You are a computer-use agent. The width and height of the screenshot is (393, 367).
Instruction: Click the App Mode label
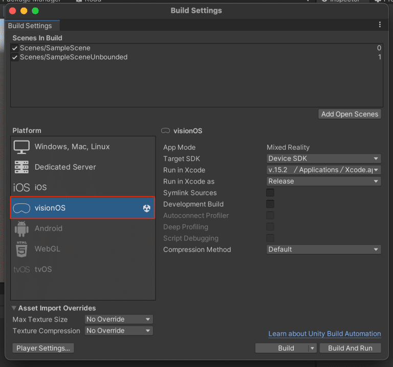tap(179, 147)
